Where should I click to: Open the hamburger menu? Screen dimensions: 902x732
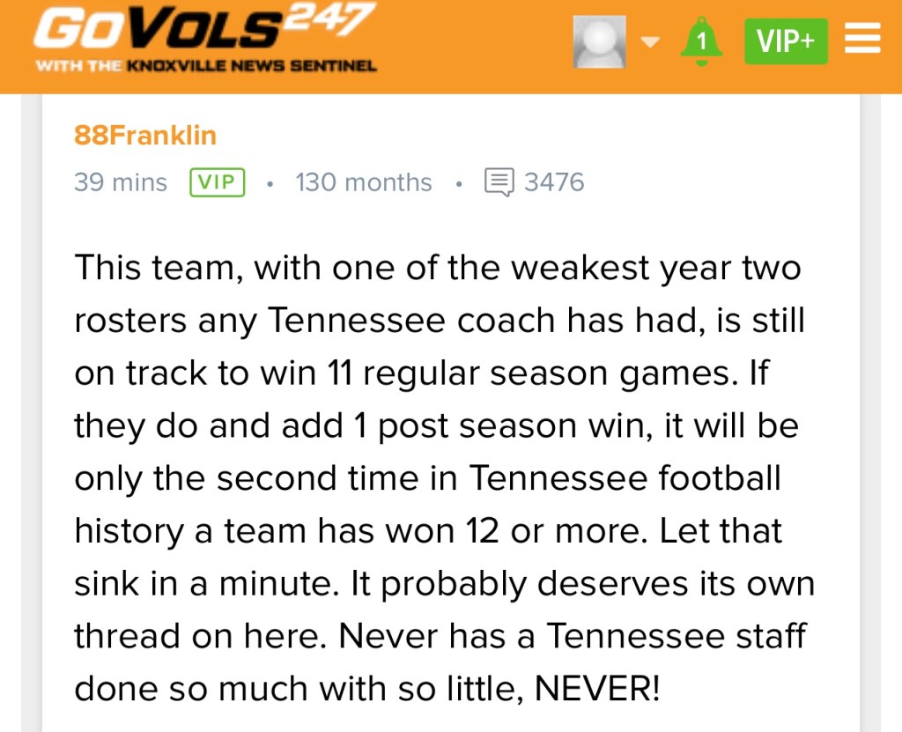point(862,39)
